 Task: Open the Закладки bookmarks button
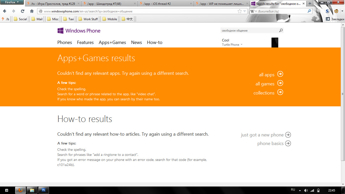[335, 19]
